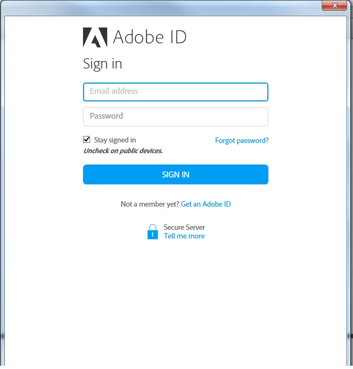The image size is (353, 369).
Task: Click the SIGN IN button
Action: point(176,174)
